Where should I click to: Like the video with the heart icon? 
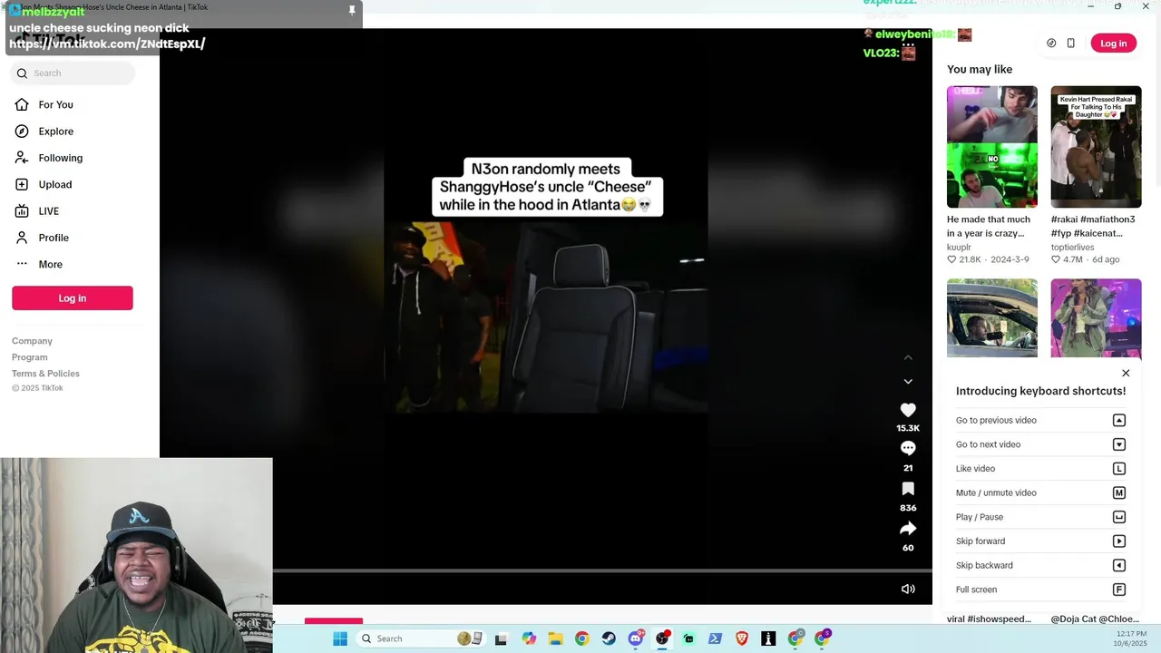[908, 410]
